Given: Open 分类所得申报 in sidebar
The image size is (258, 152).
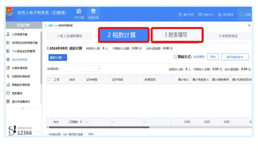Looking at the screenshot, I should click(20, 68).
